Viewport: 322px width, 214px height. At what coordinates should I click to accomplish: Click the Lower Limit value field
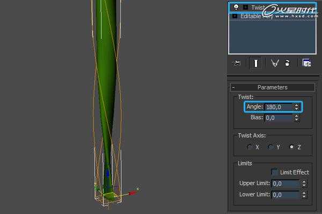[x=286, y=195]
